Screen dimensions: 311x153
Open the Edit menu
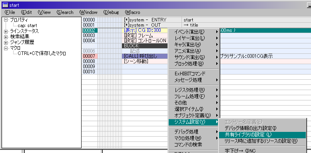click(x=26, y=12)
